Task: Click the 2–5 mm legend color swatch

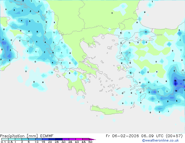Action: [25, 139]
